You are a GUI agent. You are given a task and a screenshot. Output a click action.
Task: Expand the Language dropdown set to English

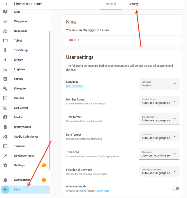(159, 84)
